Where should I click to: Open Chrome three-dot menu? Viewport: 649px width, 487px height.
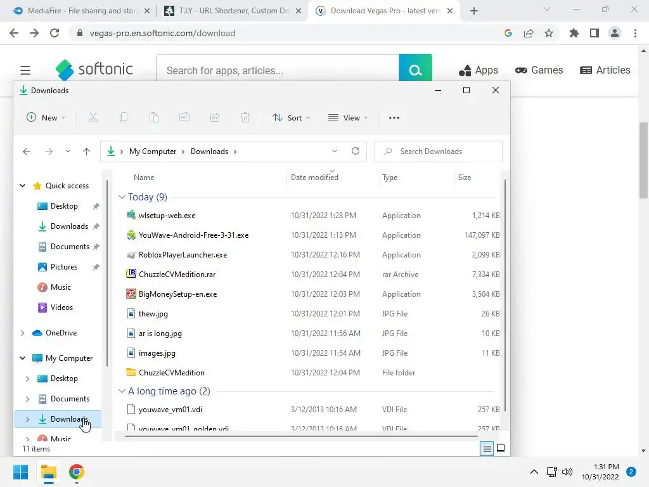point(635,33)
